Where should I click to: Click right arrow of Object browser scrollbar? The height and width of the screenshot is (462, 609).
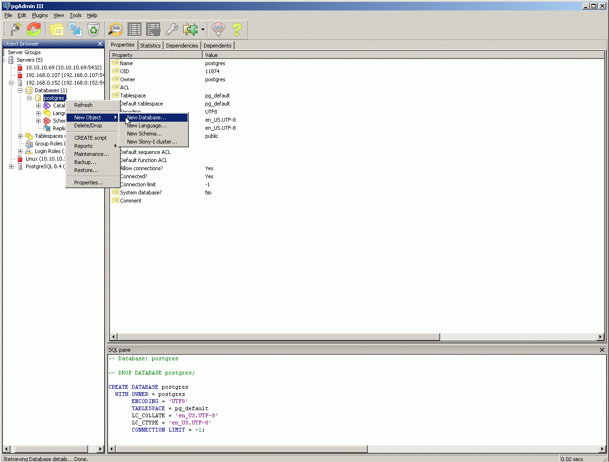click(x=100, y=449)
